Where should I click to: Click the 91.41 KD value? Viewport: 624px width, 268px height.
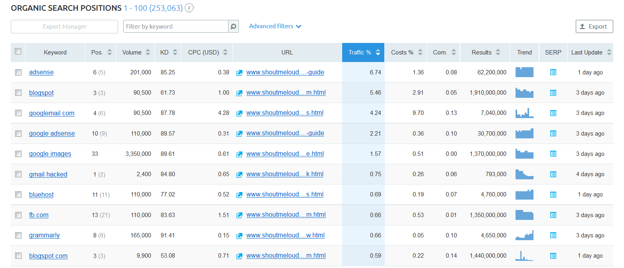click(167, 235)
